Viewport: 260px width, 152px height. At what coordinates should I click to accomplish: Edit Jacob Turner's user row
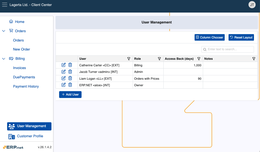(63, 71)
